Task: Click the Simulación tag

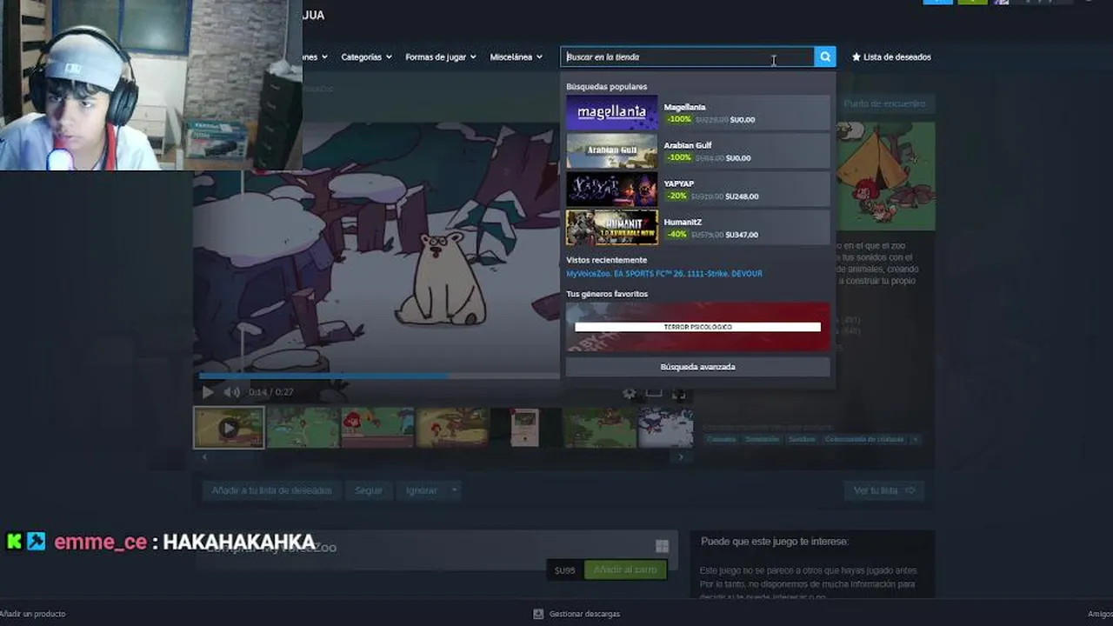Action: pyautogui.click(x=762, y=439)
